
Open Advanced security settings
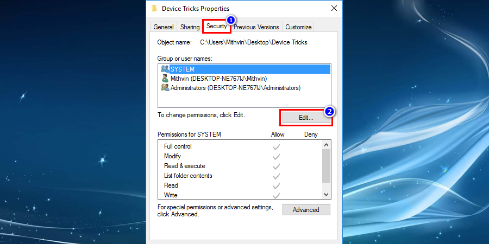coord(306,210)
